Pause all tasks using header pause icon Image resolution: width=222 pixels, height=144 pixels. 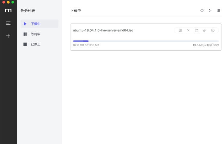tap(218, 11)
